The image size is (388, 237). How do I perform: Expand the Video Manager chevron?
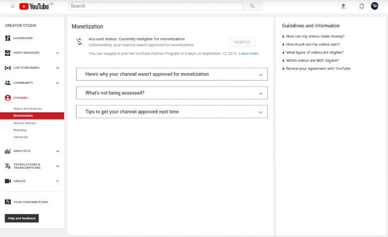pyautogui.click(x=58, y=53)
